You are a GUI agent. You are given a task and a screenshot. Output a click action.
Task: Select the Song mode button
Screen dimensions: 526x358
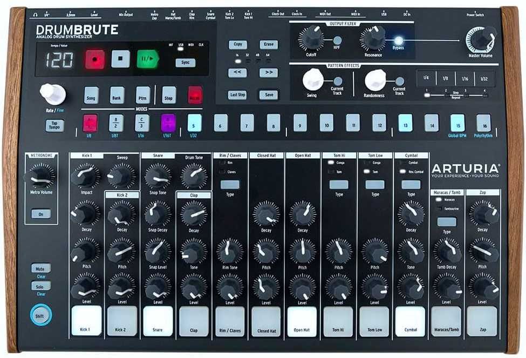[x=91, y=96]
